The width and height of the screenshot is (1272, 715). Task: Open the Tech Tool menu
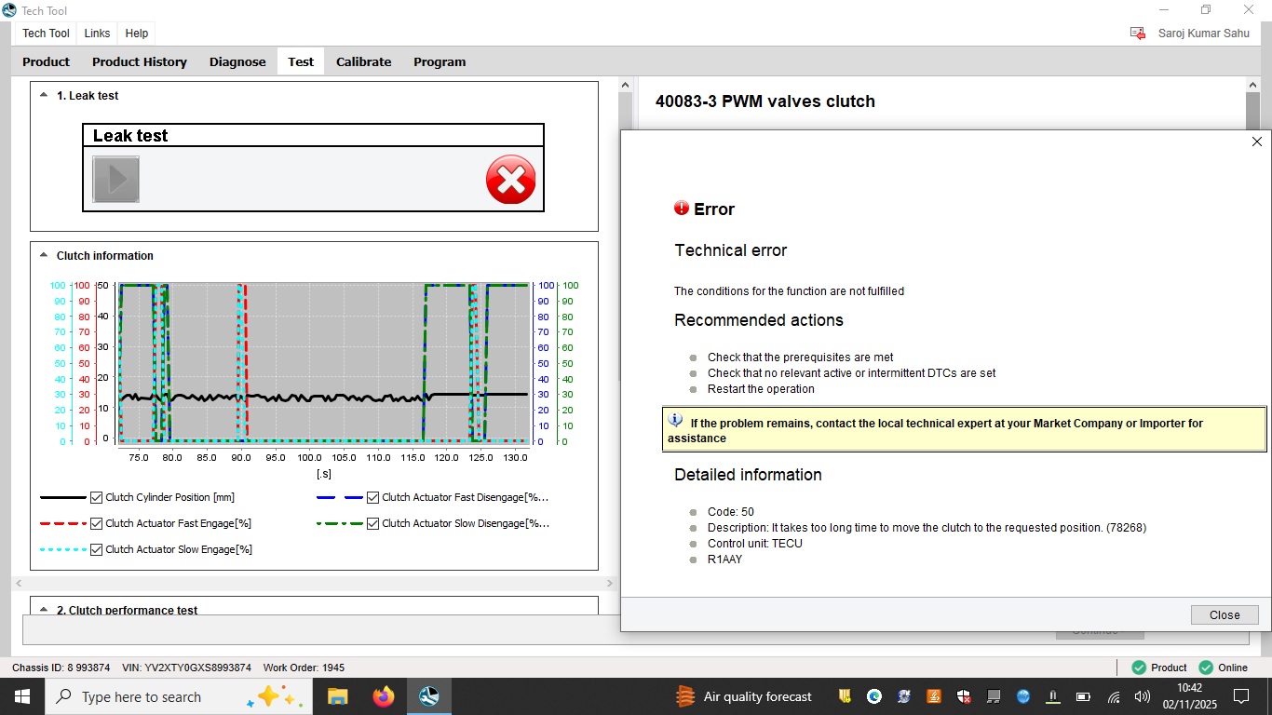point(46,33)
